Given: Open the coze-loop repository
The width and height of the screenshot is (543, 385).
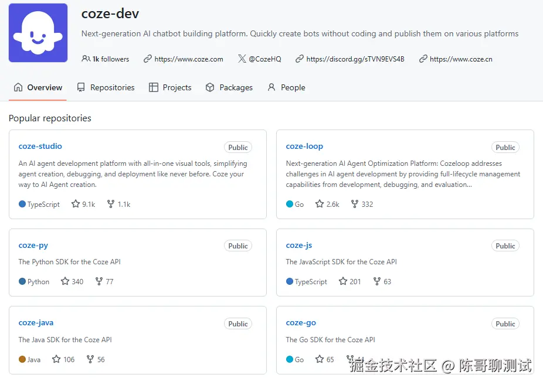Looking at the screenshot, I should tap(304, 146).
